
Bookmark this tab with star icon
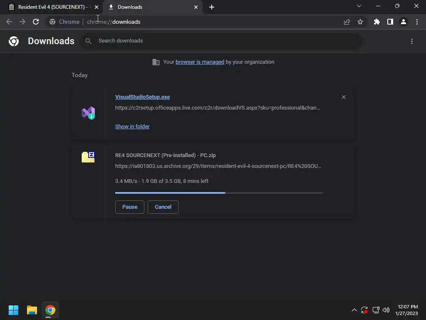click(360, 22)
